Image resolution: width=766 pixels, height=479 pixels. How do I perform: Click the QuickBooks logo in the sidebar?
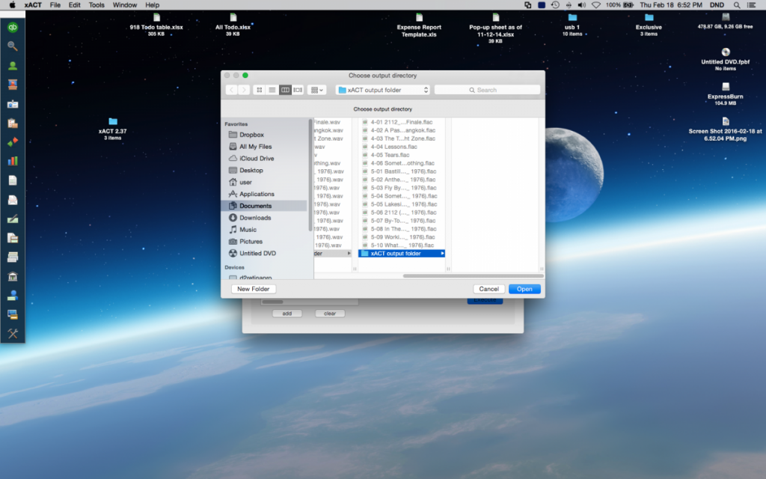tap(13, 27)
